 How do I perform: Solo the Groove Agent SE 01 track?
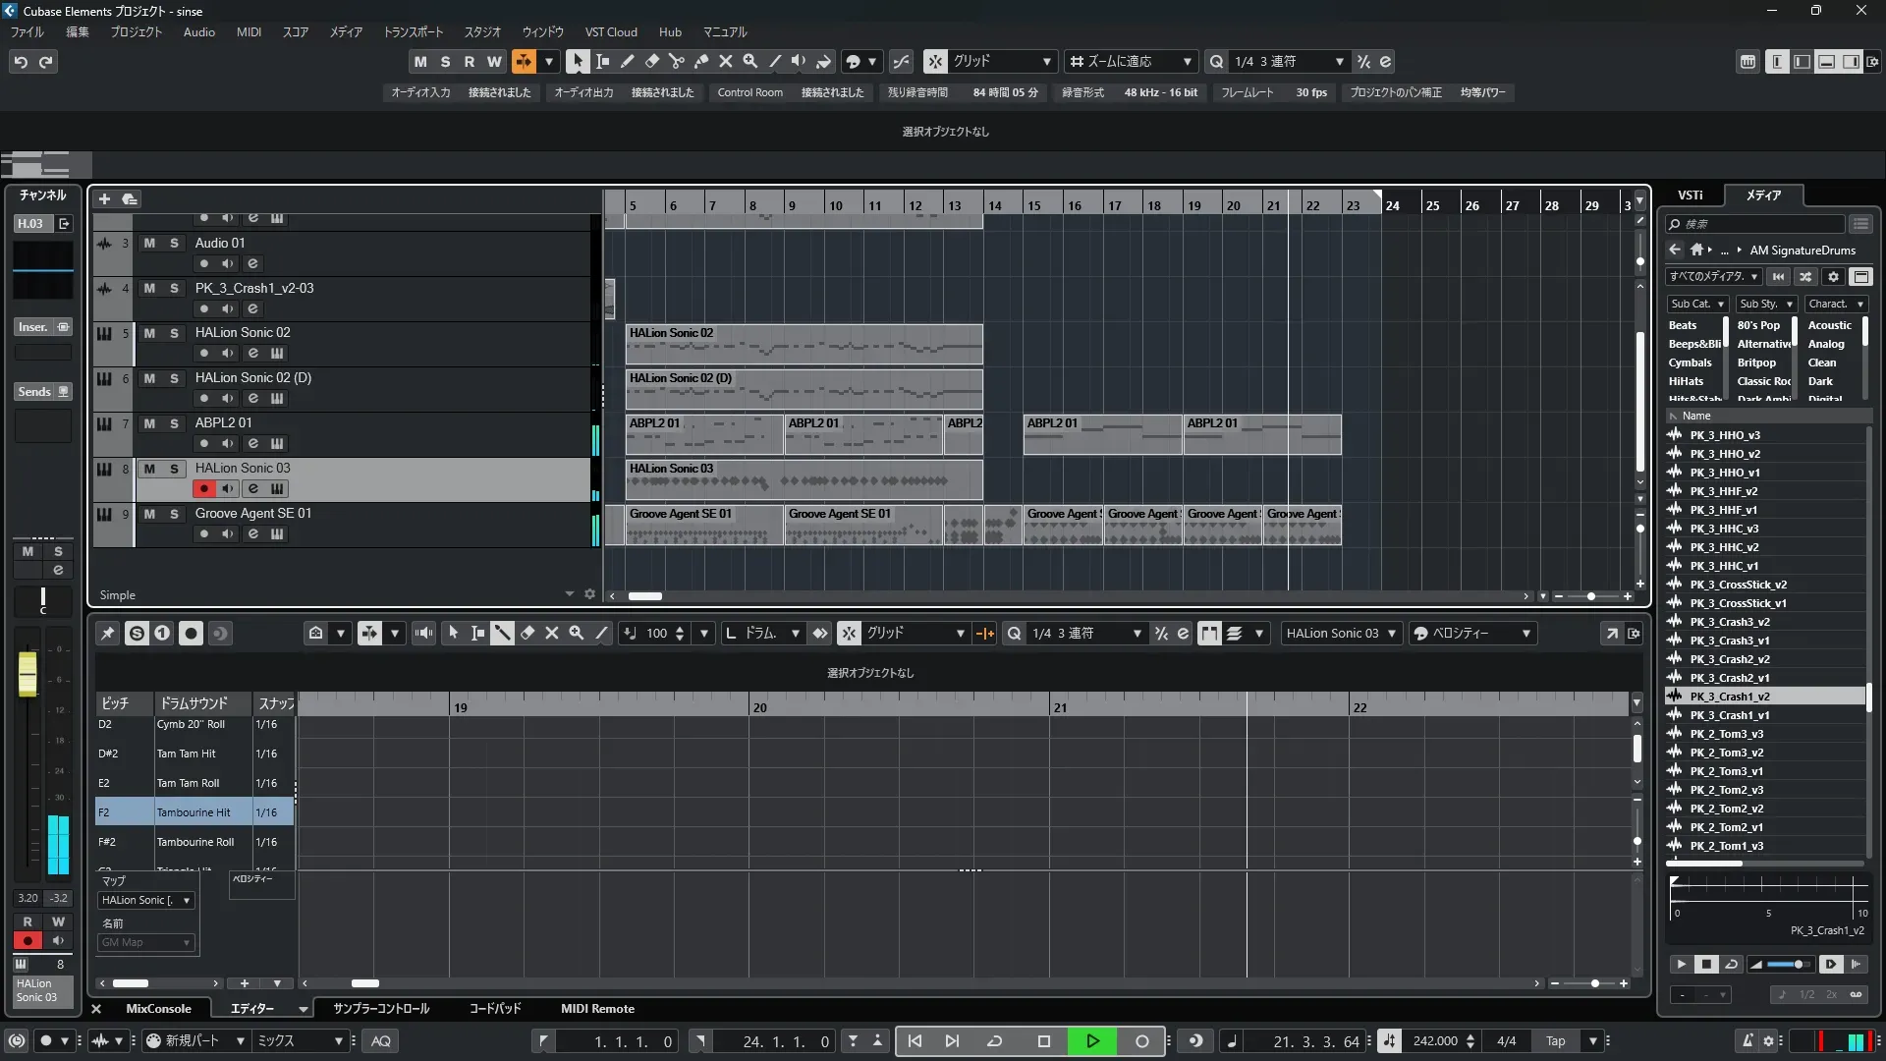coord(174,514)
